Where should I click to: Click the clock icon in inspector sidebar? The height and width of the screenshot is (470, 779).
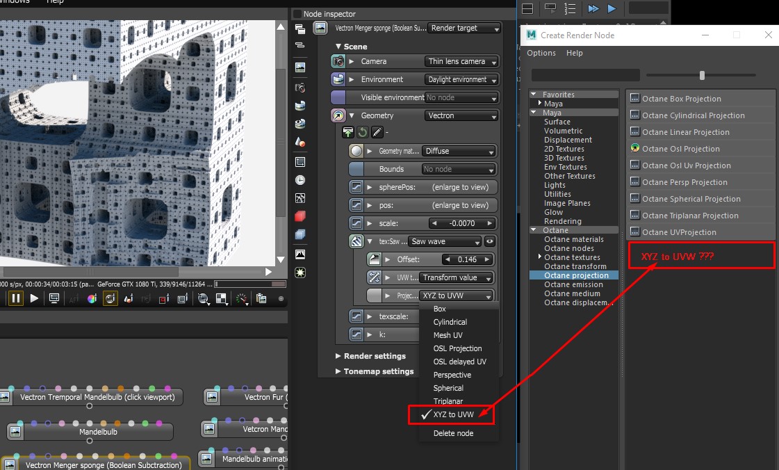300,180
